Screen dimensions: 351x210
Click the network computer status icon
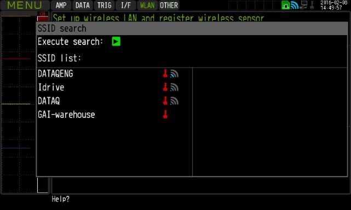point(303,5)
